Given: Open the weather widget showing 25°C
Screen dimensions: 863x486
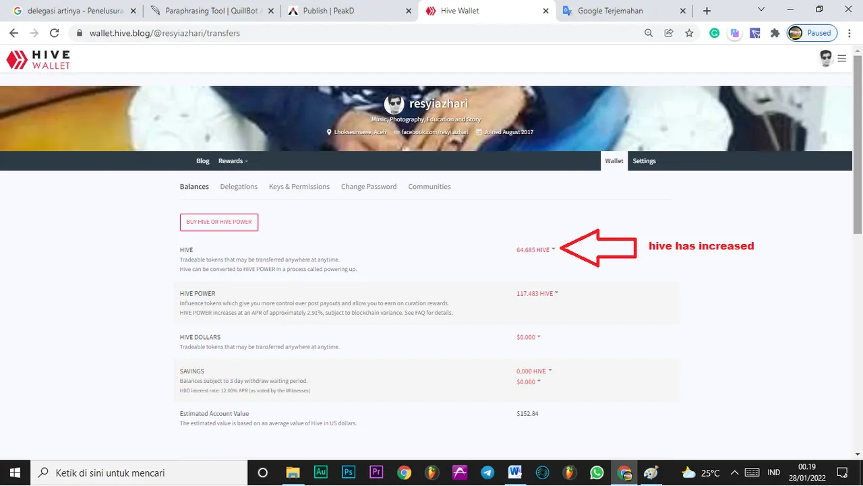Looking at the screenshot, I should (x=701, y=473).
